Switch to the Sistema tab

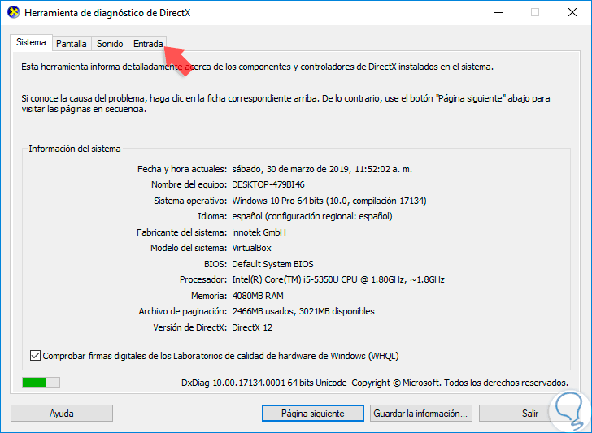coord(32,42)
